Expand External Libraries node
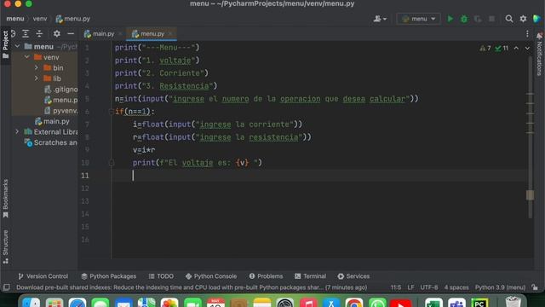The image size is (545, 307). (17, 131)
